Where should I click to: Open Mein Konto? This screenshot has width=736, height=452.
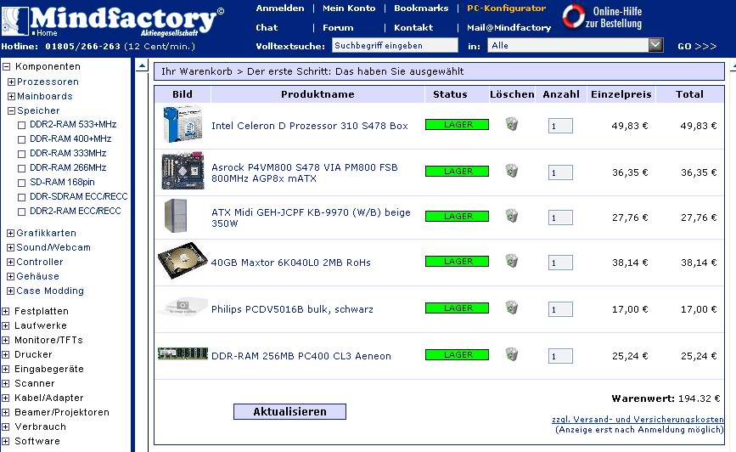pos(349,8)
